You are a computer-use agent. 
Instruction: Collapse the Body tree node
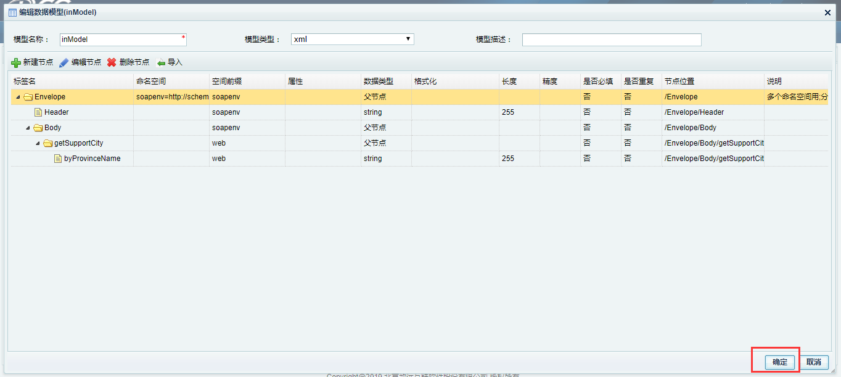[28, 128]
